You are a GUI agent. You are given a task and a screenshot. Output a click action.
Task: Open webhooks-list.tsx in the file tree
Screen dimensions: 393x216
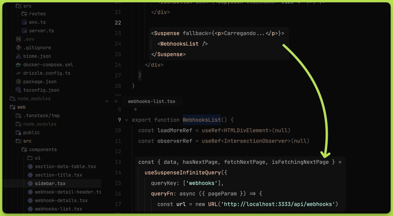click(x=59, y=209)
